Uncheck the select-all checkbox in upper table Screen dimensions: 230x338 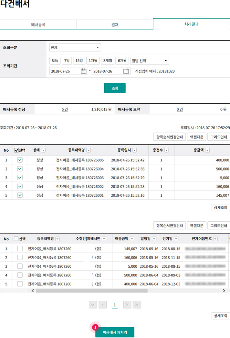point(16,150)
